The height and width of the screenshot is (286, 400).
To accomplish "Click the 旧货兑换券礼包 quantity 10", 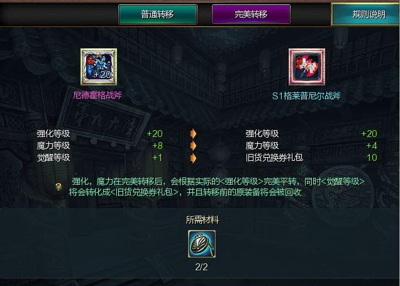I will tap(372, 158).
